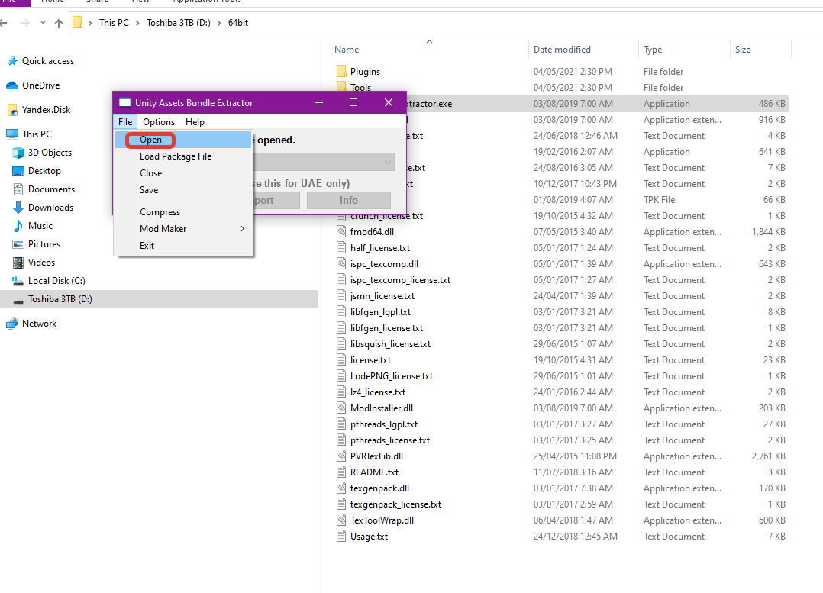
Task: Click the Back arrow in Explorer
Action: 5,23
